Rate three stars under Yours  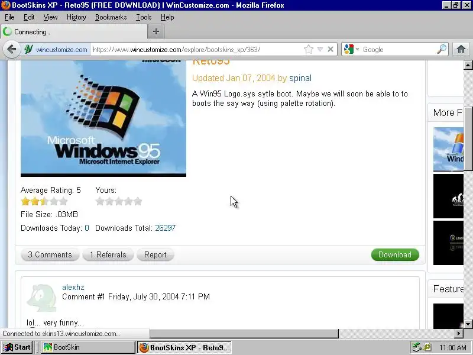[119, 201]
